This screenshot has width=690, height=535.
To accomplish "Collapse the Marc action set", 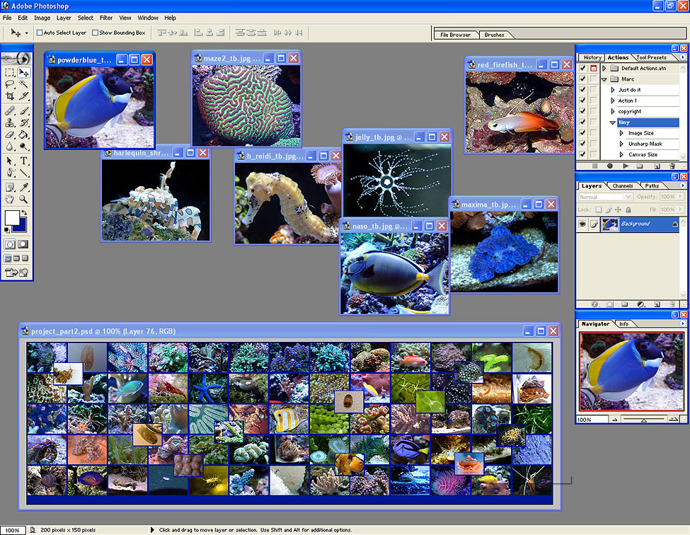I will point(604,79).
